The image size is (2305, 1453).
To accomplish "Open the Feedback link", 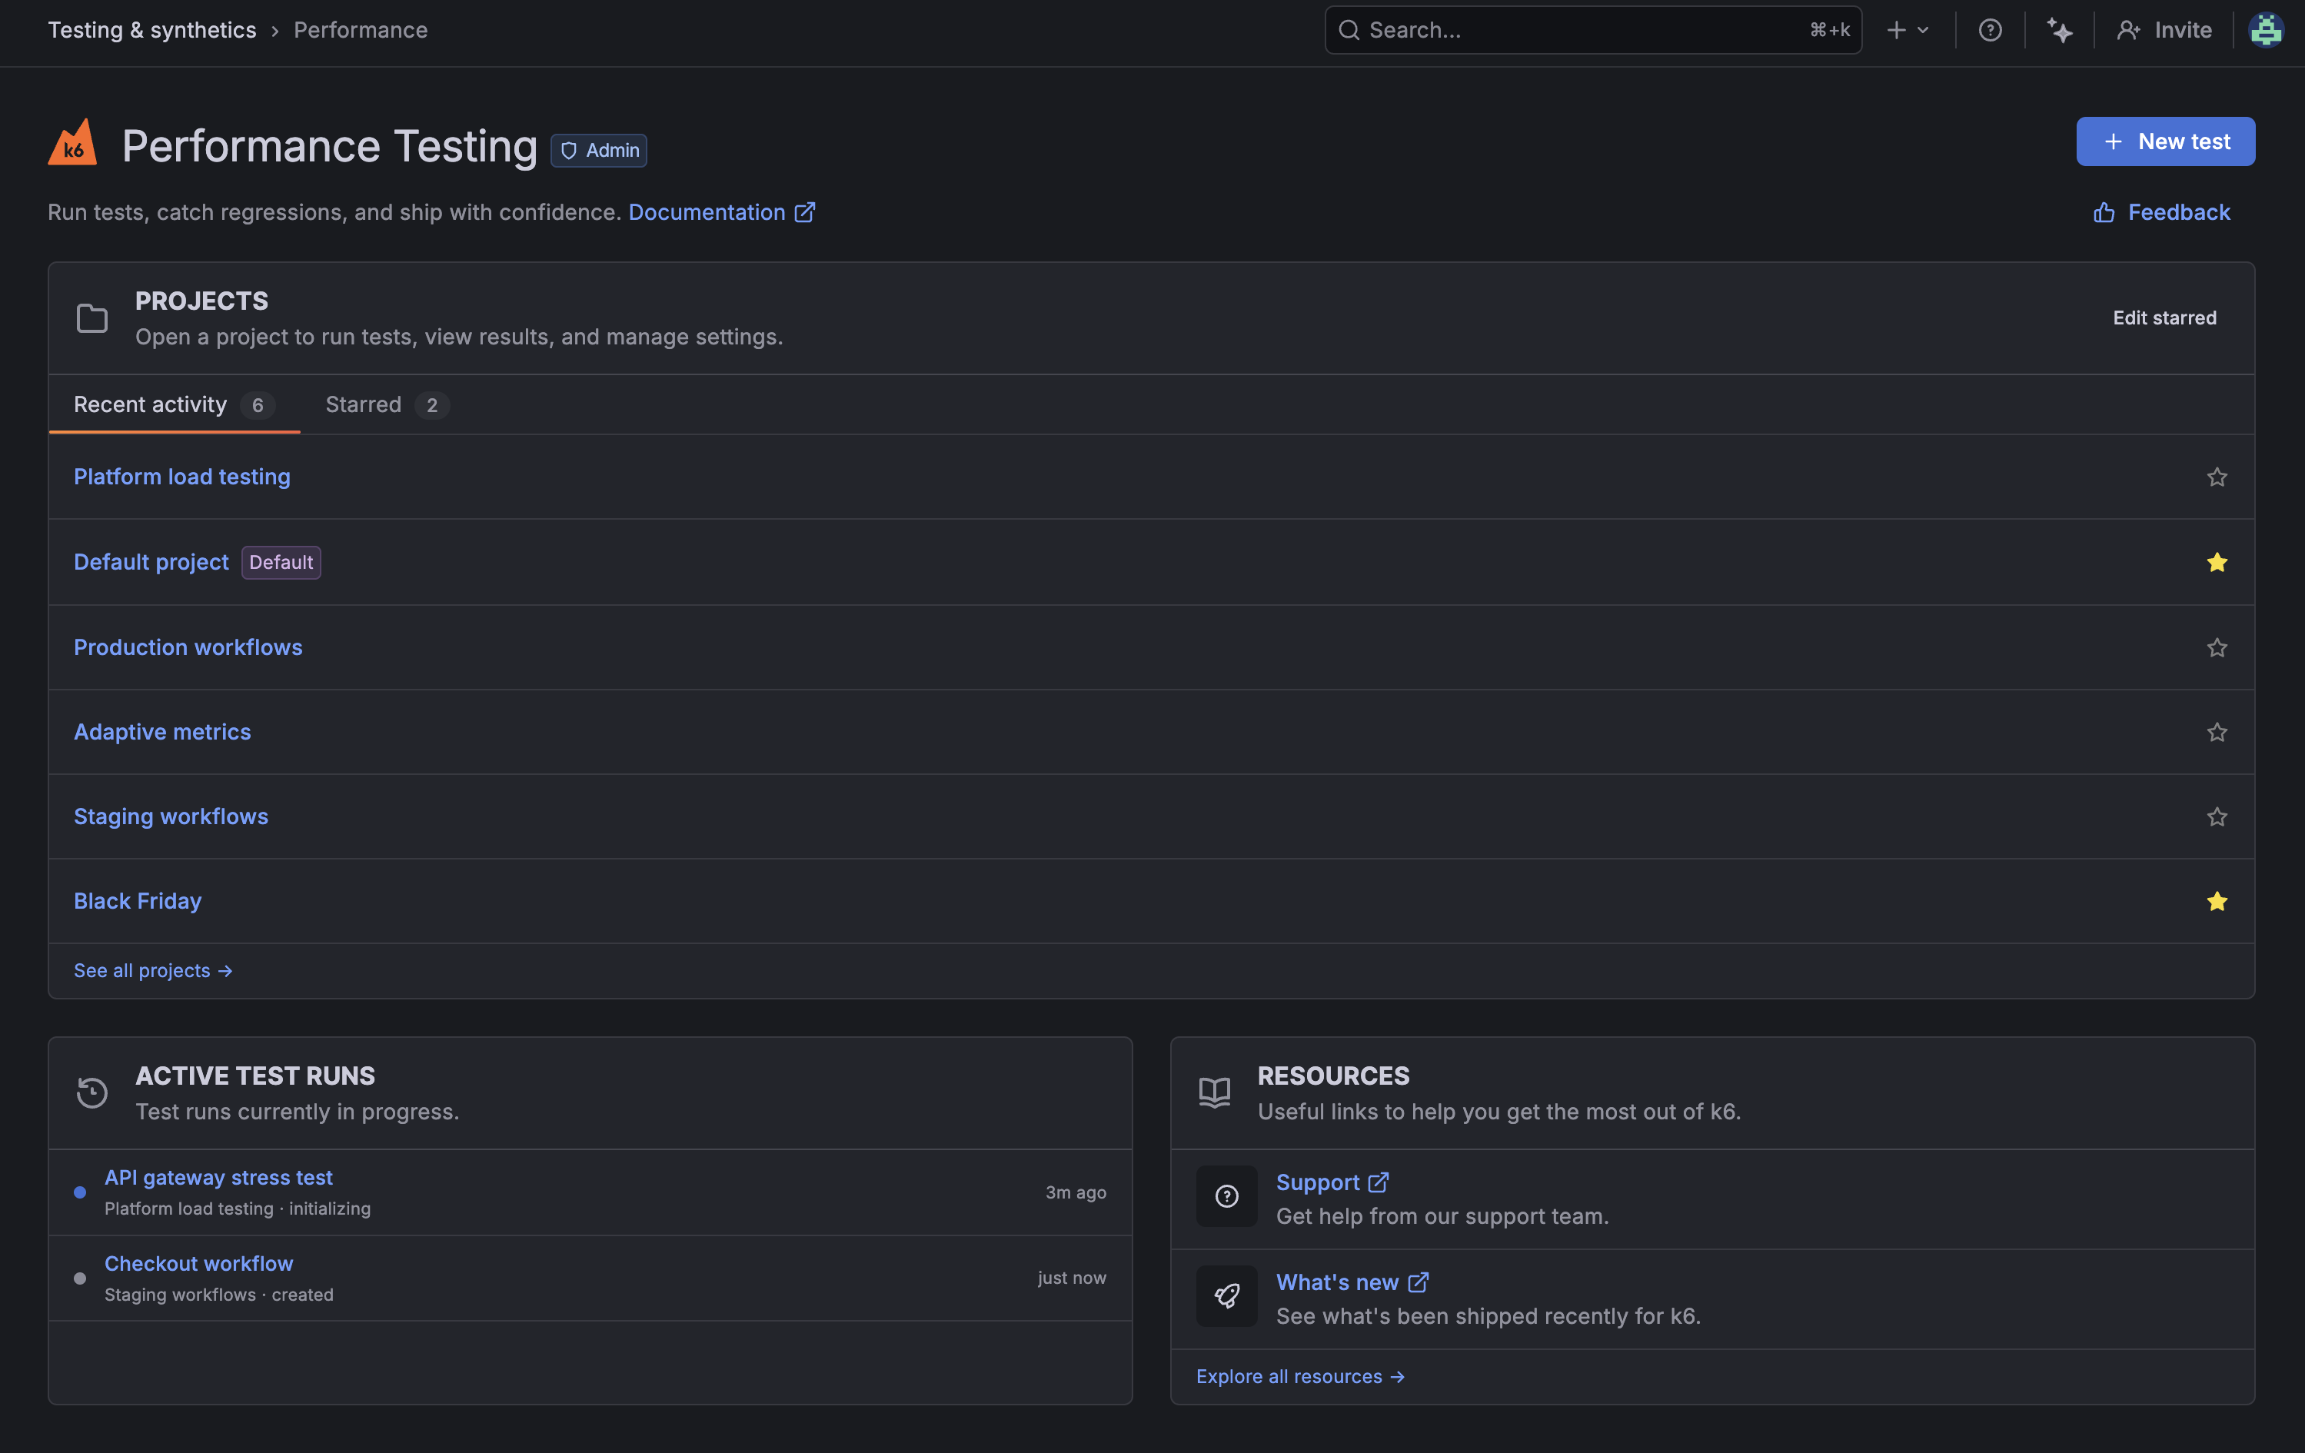I will 2161,211.
